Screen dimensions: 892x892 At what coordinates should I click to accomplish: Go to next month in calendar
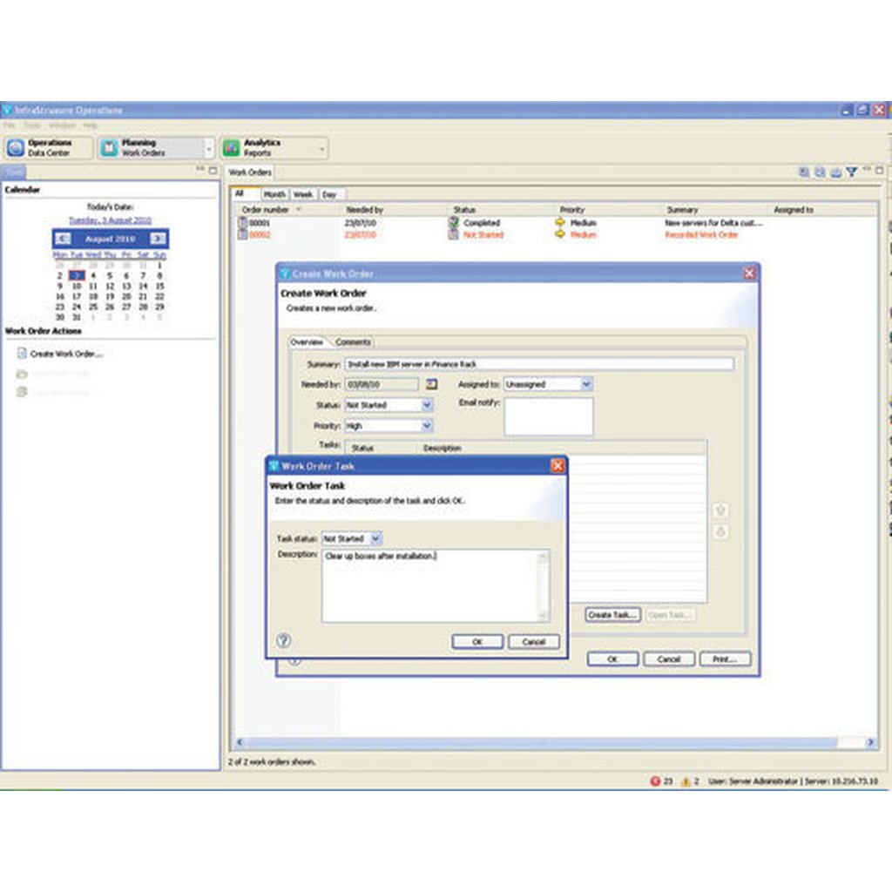(x=158, y=239)
